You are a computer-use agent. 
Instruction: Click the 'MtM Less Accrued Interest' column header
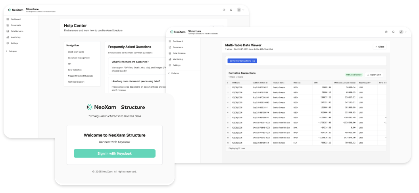pyautogui.click(x=345, y=83)
